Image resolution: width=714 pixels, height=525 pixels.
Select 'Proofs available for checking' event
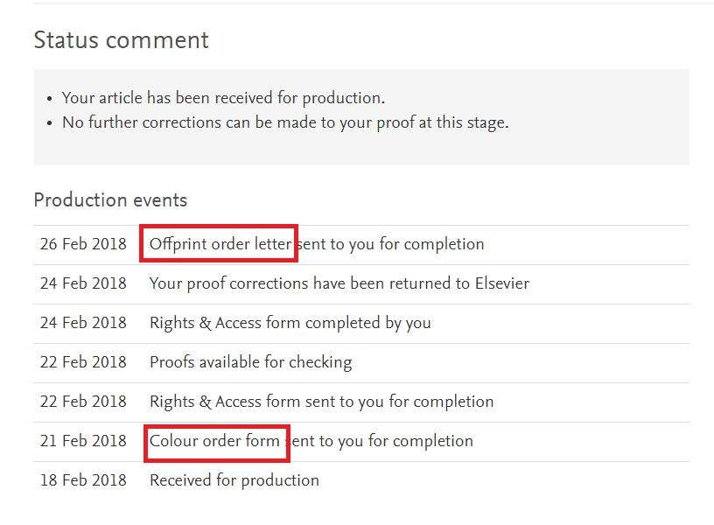[x=250, y=362]
